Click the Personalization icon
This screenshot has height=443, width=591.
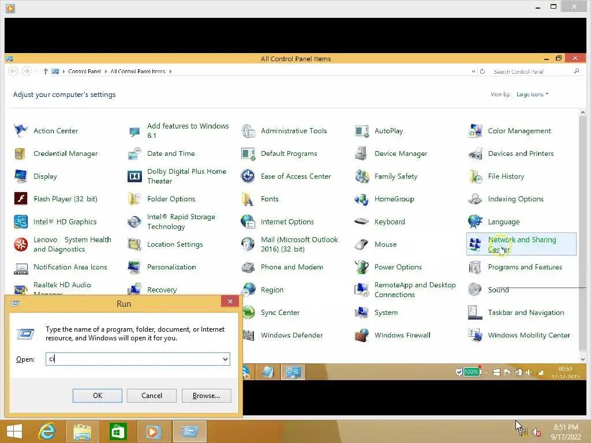pyautogui.click(x=134, y=267)
